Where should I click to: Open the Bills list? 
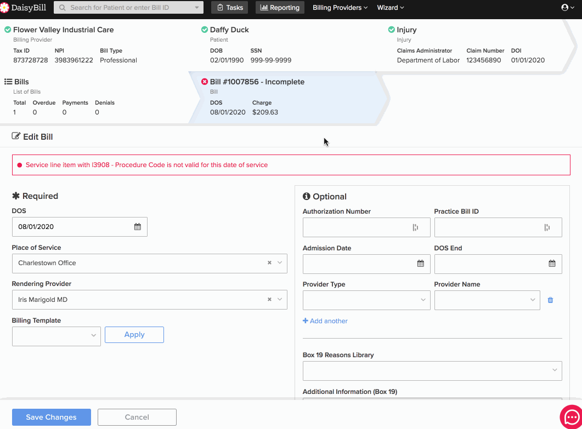21,82
